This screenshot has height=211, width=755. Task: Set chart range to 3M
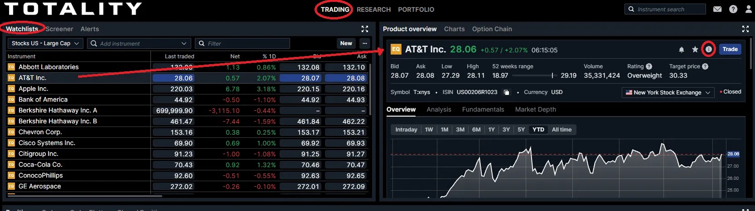pos(460,130)
